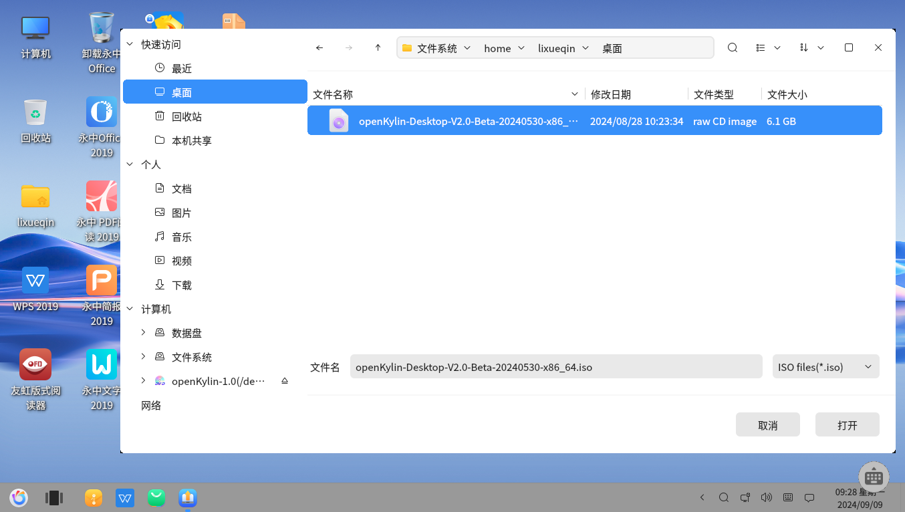Open the blue disc burner taskbar icon
The height and width of the screenshot is (512, 905).
[188, 497]
